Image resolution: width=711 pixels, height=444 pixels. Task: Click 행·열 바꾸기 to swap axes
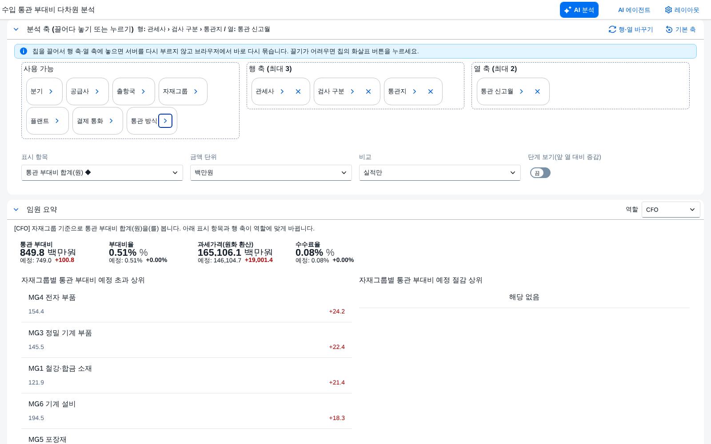pos(631,29)
